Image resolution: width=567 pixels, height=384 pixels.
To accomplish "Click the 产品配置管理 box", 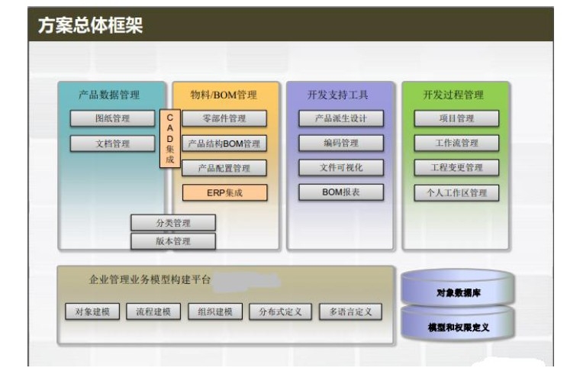I will (224, 168).
